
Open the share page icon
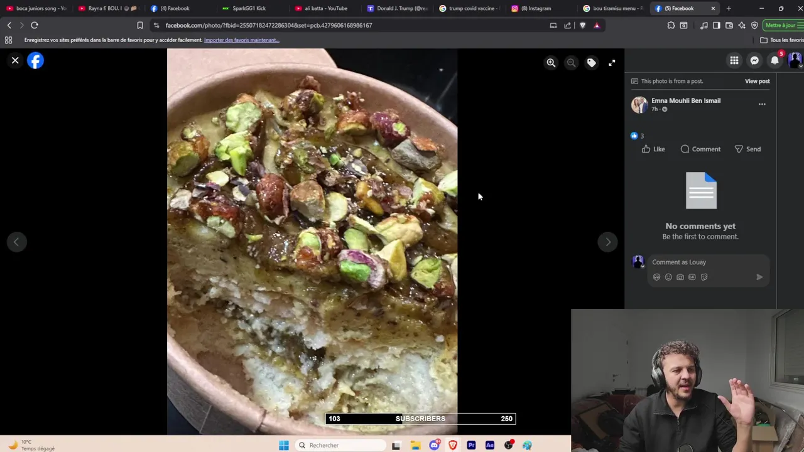click(x=568, y=25)
